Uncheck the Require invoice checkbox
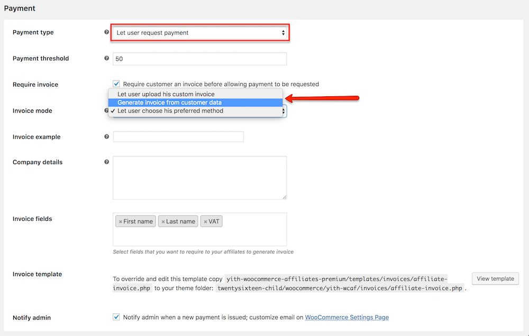529x336 pixels. click(116, 84)
